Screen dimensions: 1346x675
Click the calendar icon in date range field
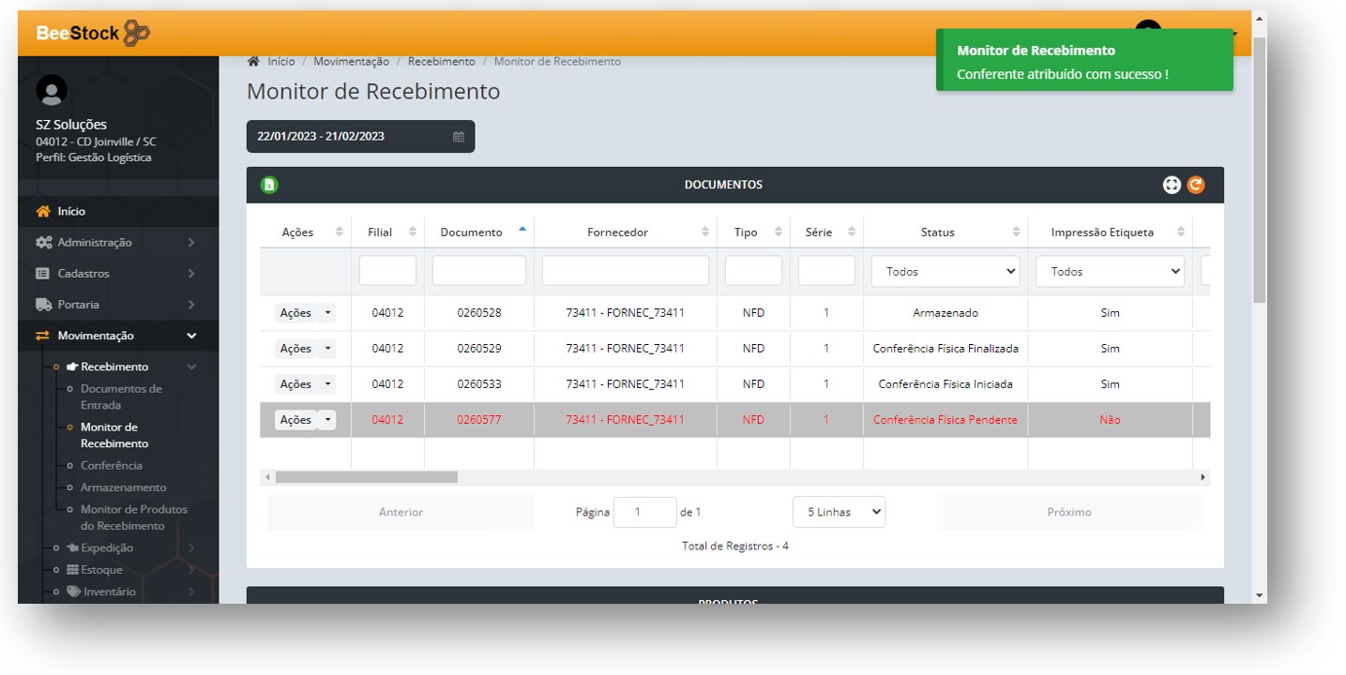(x=459, y=137)
